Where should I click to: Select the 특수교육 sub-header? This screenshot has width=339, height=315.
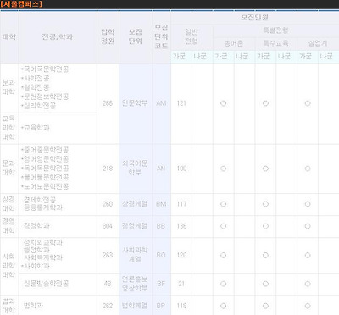(275, 43)
